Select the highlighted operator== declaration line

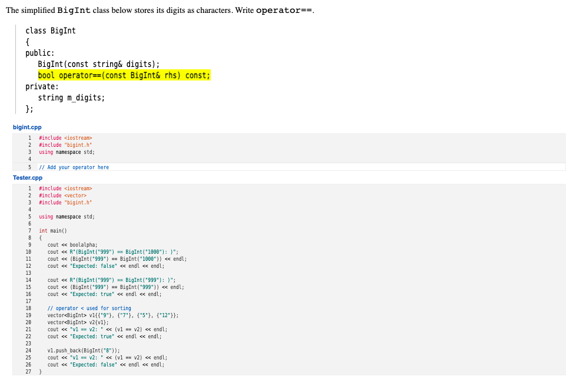(124, 75)
